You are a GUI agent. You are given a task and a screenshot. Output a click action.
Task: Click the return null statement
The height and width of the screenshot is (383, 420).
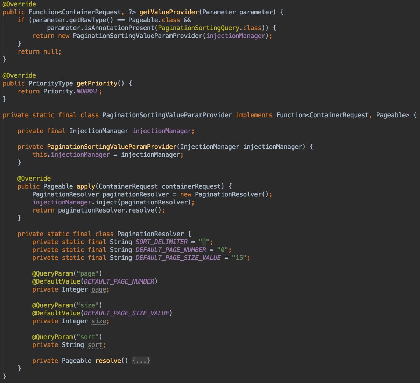(39, 51)
